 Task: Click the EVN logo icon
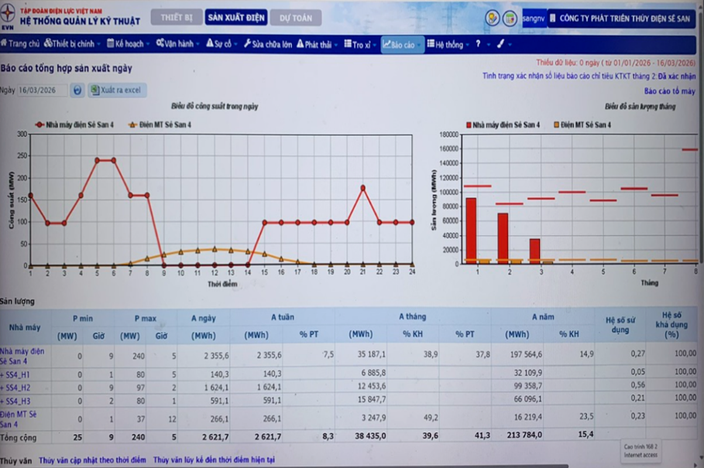[8, 15]
